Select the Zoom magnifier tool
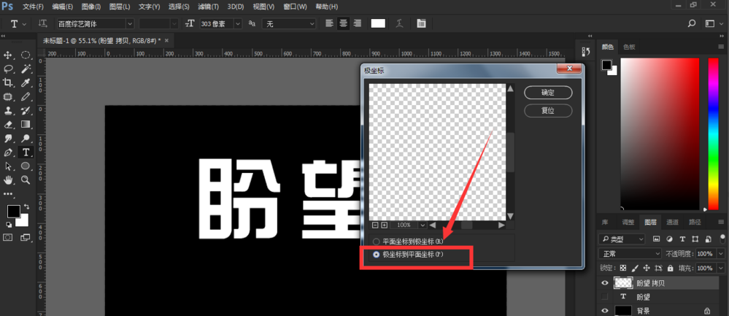Image resolution: width=729 pixels, height=316 pixels. [x=26, y=180]
